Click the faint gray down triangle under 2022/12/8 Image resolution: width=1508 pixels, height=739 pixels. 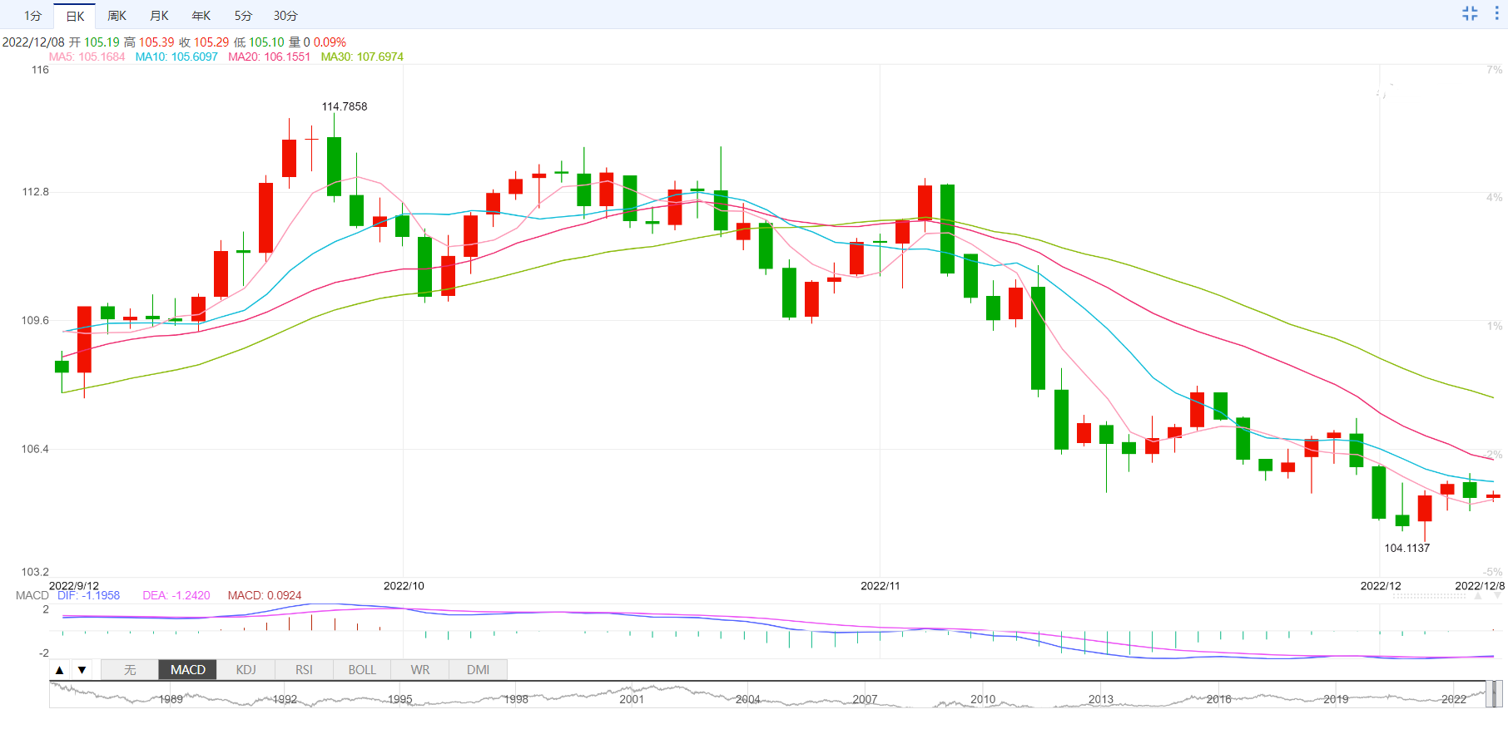tap(1498, 596)
